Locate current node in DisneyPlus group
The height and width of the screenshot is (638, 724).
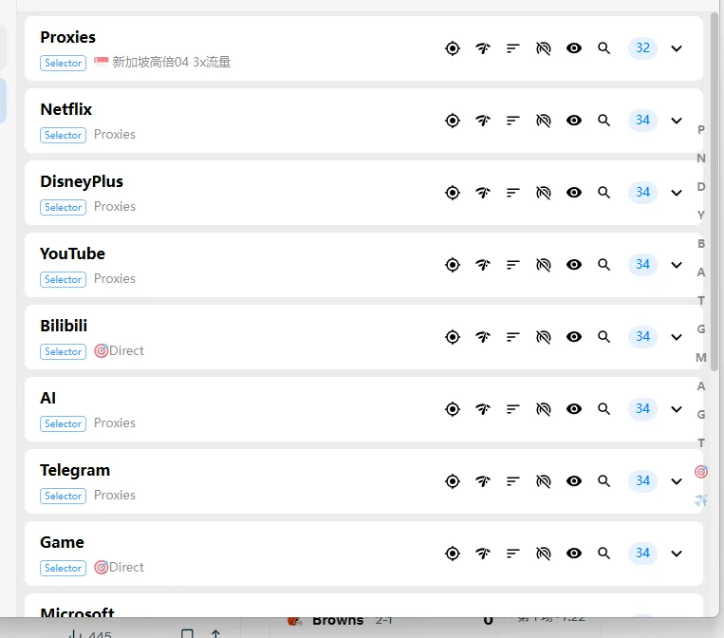453,193
